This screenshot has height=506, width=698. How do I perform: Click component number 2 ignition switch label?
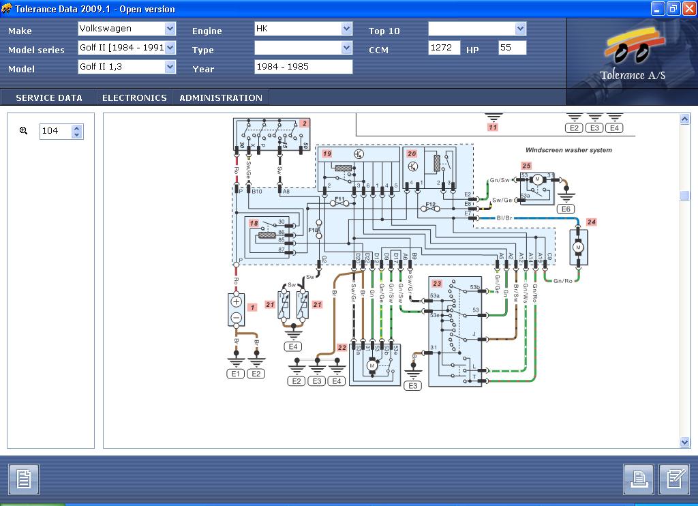point(305,123)
